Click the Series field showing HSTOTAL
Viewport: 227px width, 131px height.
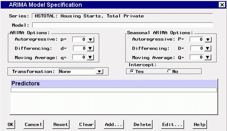pyautogui.click(x=122, y=16)
